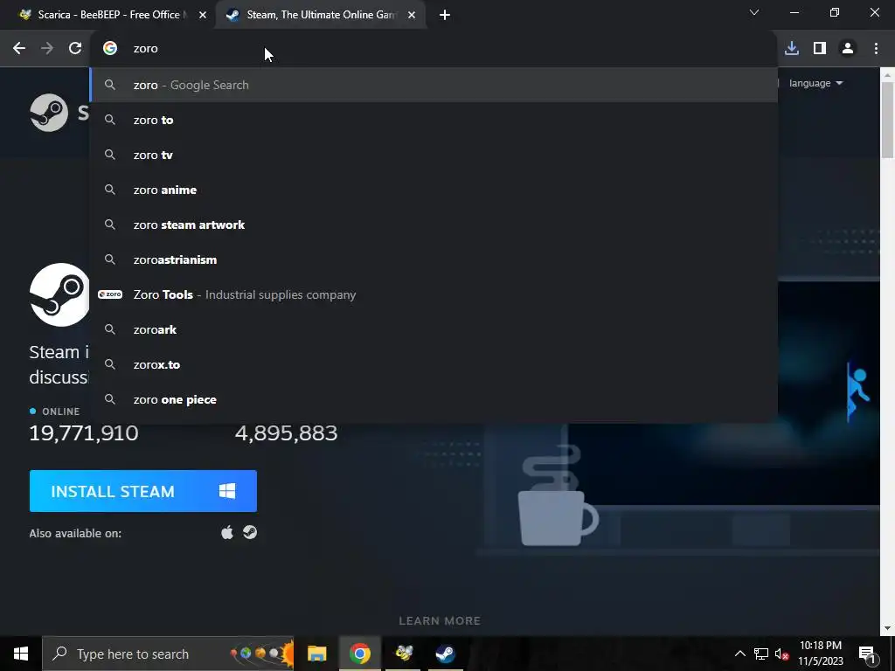Click the LEARN MORE link

coord(440,621)
